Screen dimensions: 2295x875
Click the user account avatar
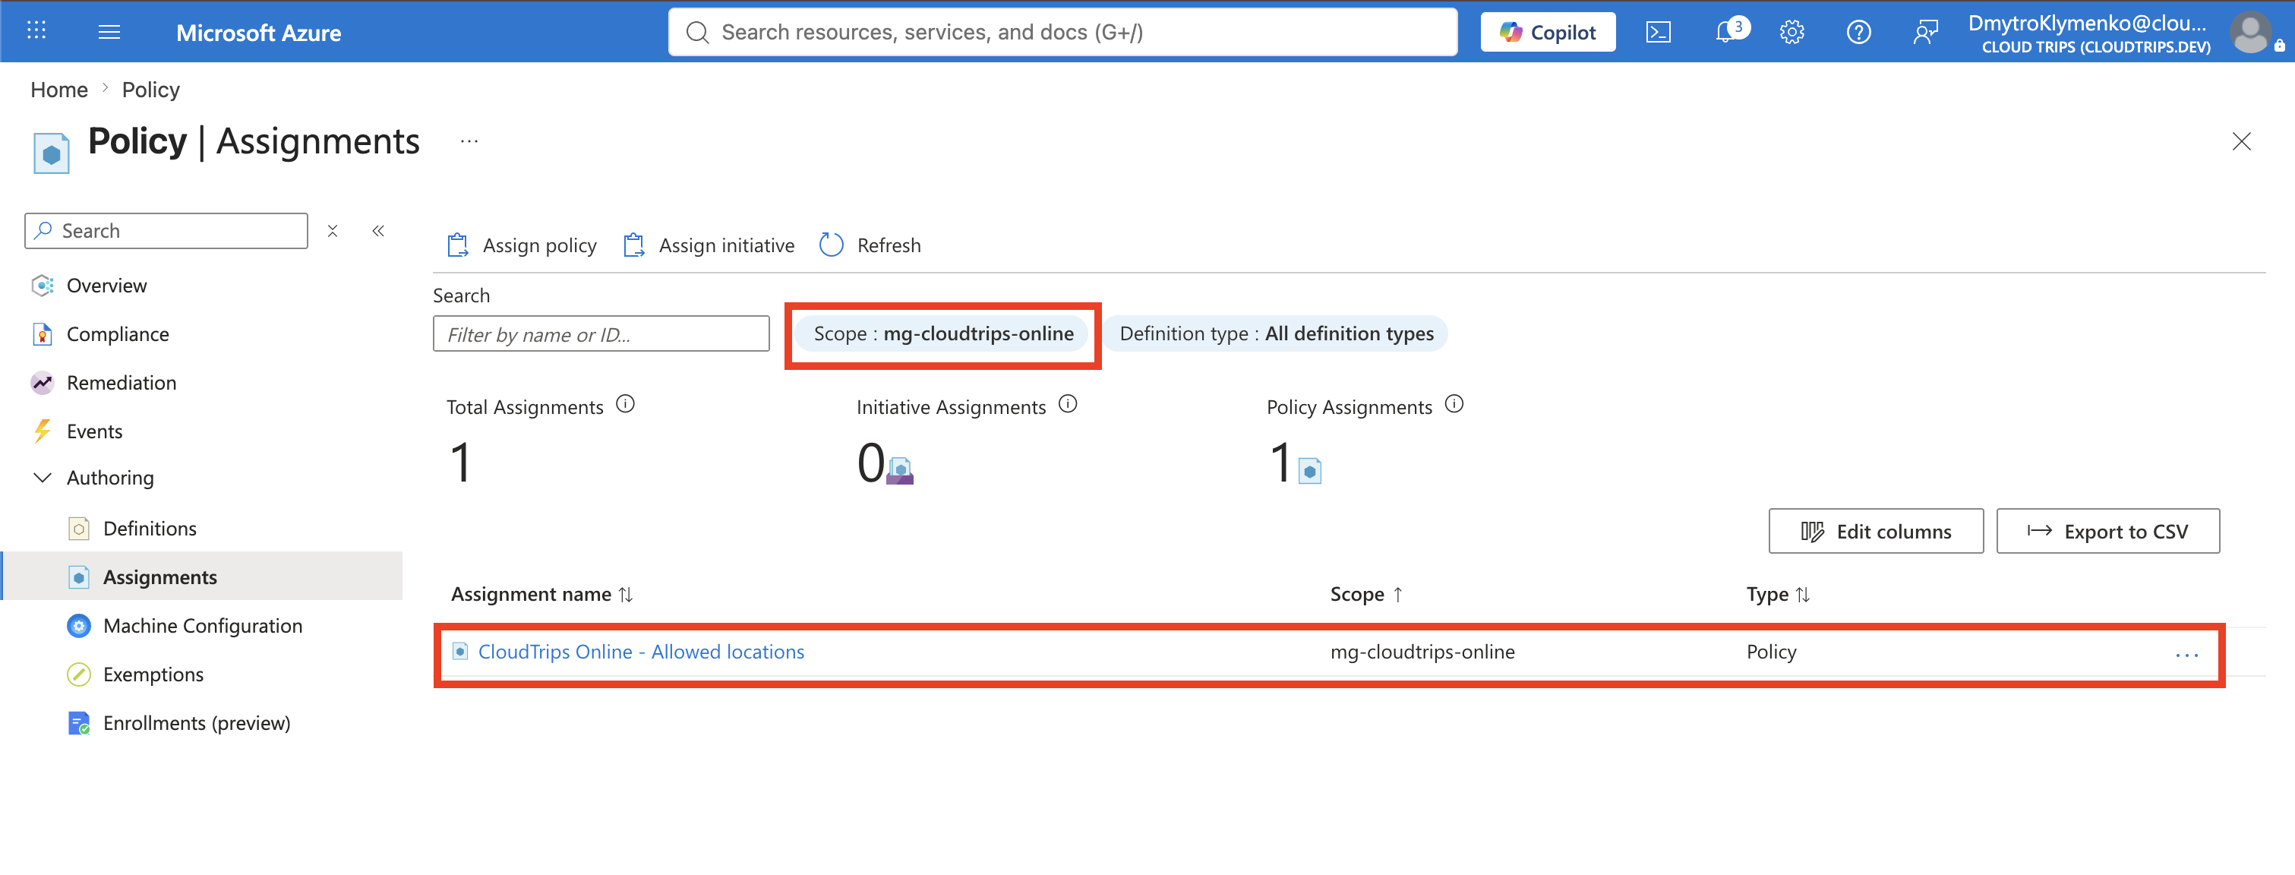(2249, 32)
